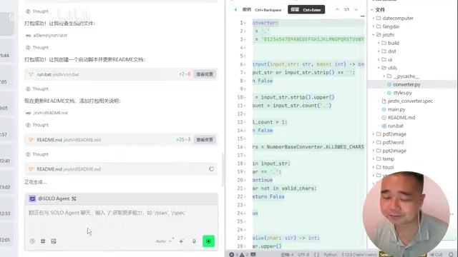Click the Python language mode status item

tap(331, 255)
